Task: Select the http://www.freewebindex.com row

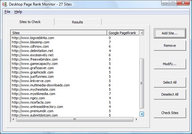Action: 75,59
